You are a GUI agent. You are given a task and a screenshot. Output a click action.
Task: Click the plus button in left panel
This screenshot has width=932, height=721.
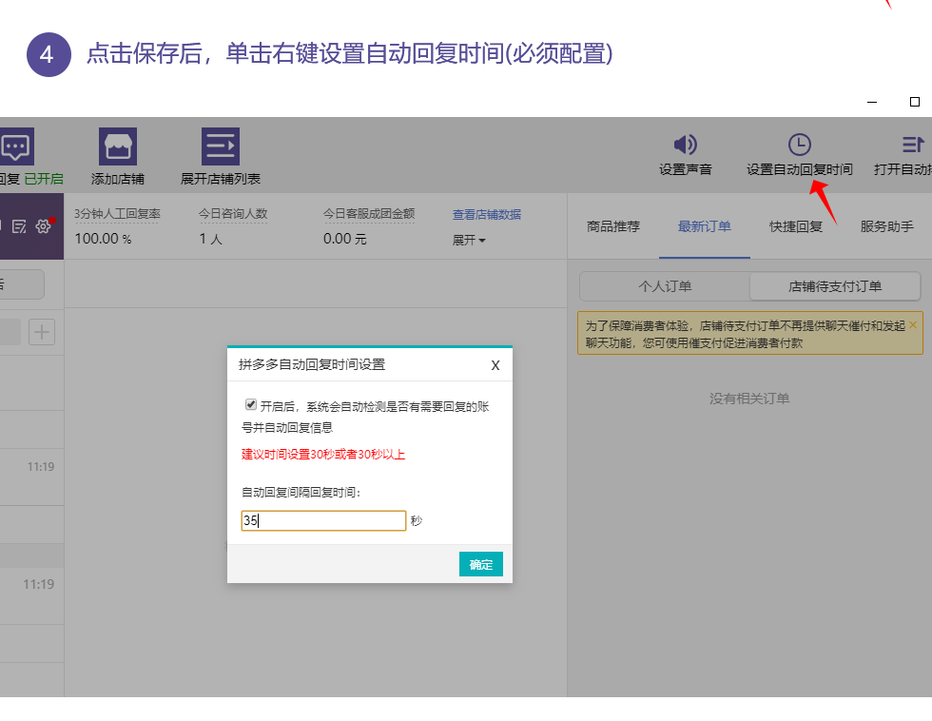click(42, 332)
